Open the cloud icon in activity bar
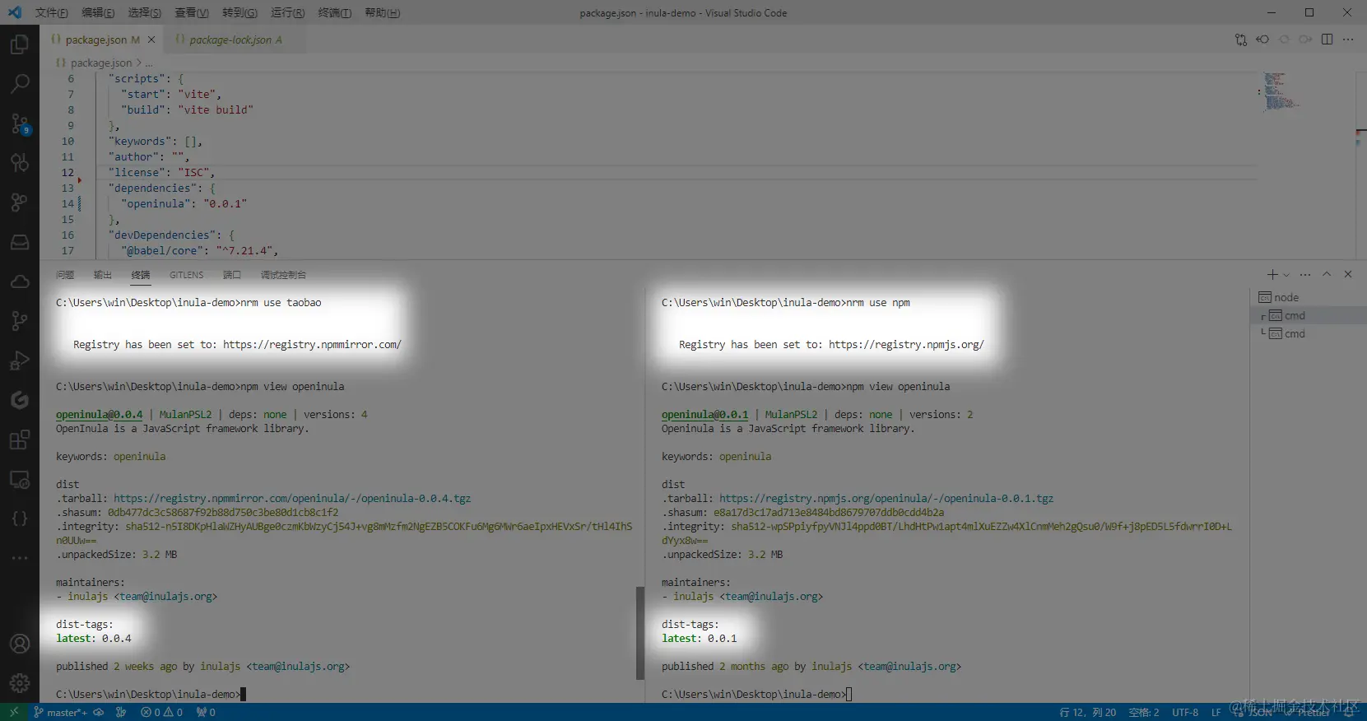Screen dimensions: 1367x721 pyautogui.click(x=20, y=281)
